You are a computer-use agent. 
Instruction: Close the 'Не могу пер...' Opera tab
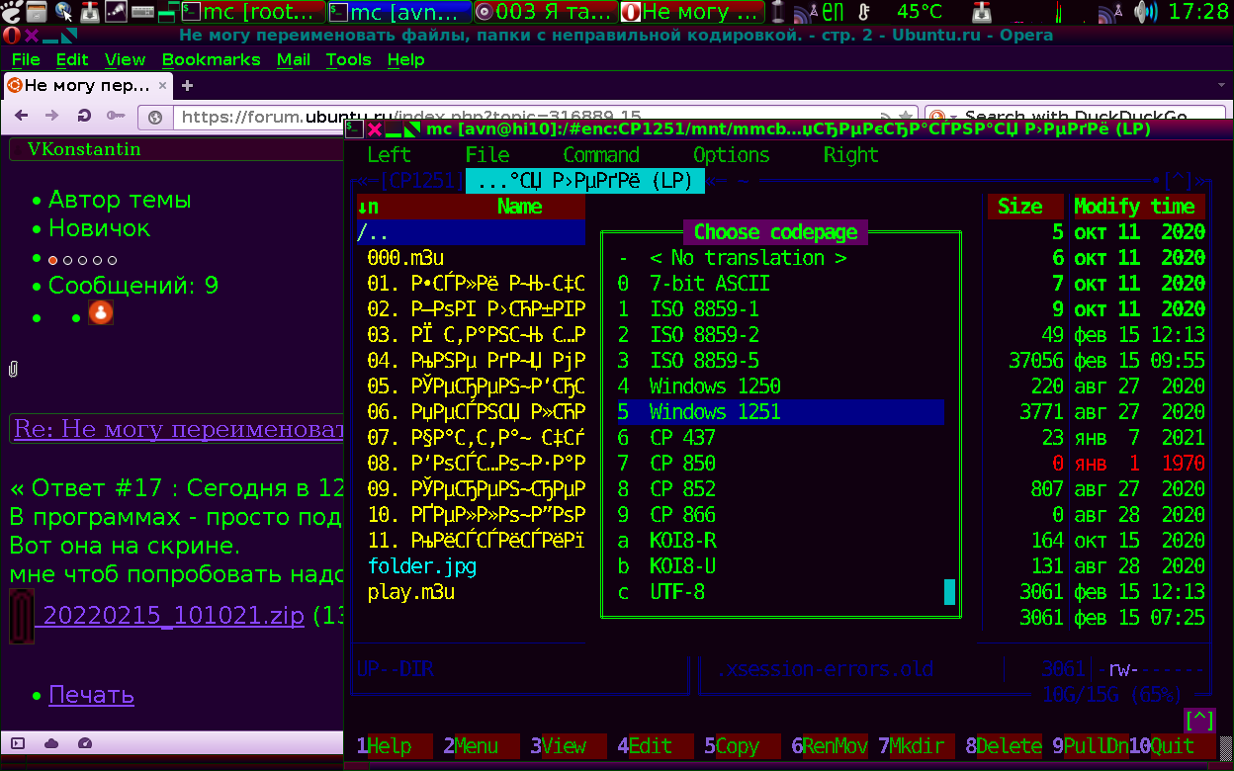(162, 86)
